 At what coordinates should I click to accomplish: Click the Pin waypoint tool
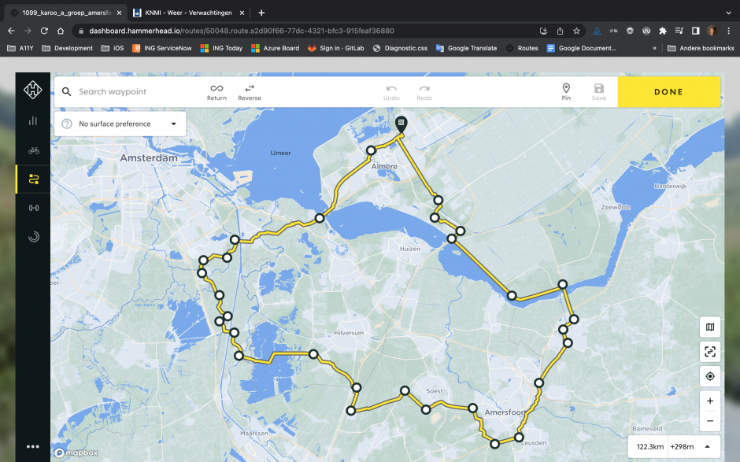[x=565, y=91]
